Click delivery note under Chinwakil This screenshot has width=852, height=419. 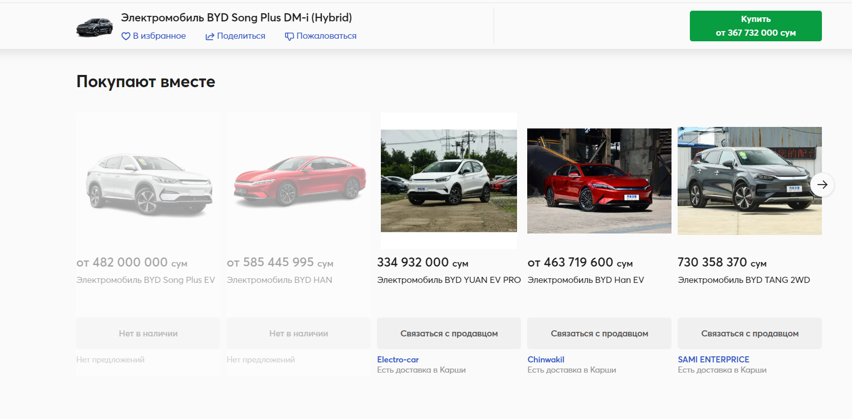coord(572,370)
